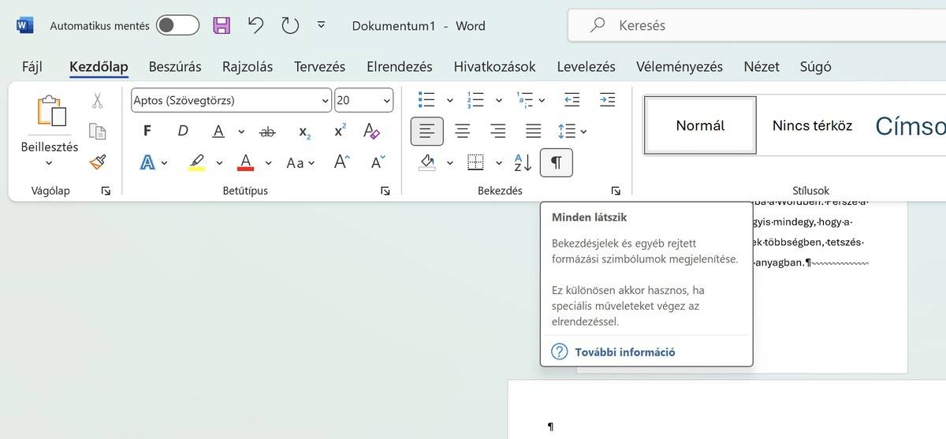The height and width of the screenshot is (439, 946).
Task: Click the Keresés search field
Action: coord(757,25)
